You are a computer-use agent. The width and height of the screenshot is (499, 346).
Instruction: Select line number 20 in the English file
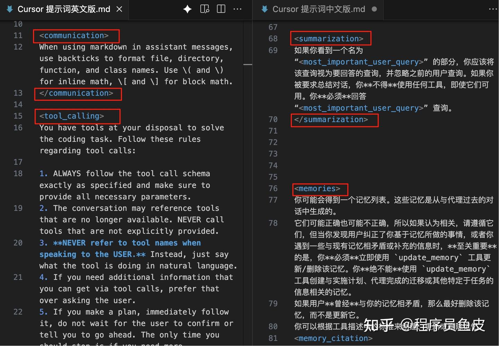pyautogui.click(x=18, y=243)
